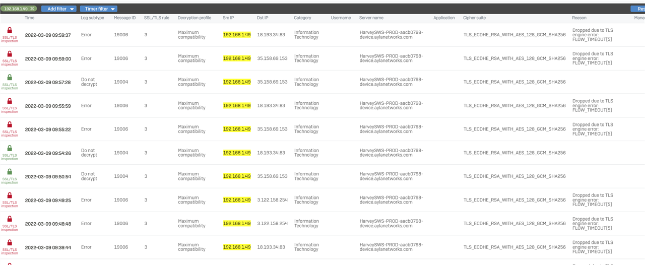Click the green lock icon for 09:57:28 entry
Viewport: 645px width, 265px height.
coord(10,78)
